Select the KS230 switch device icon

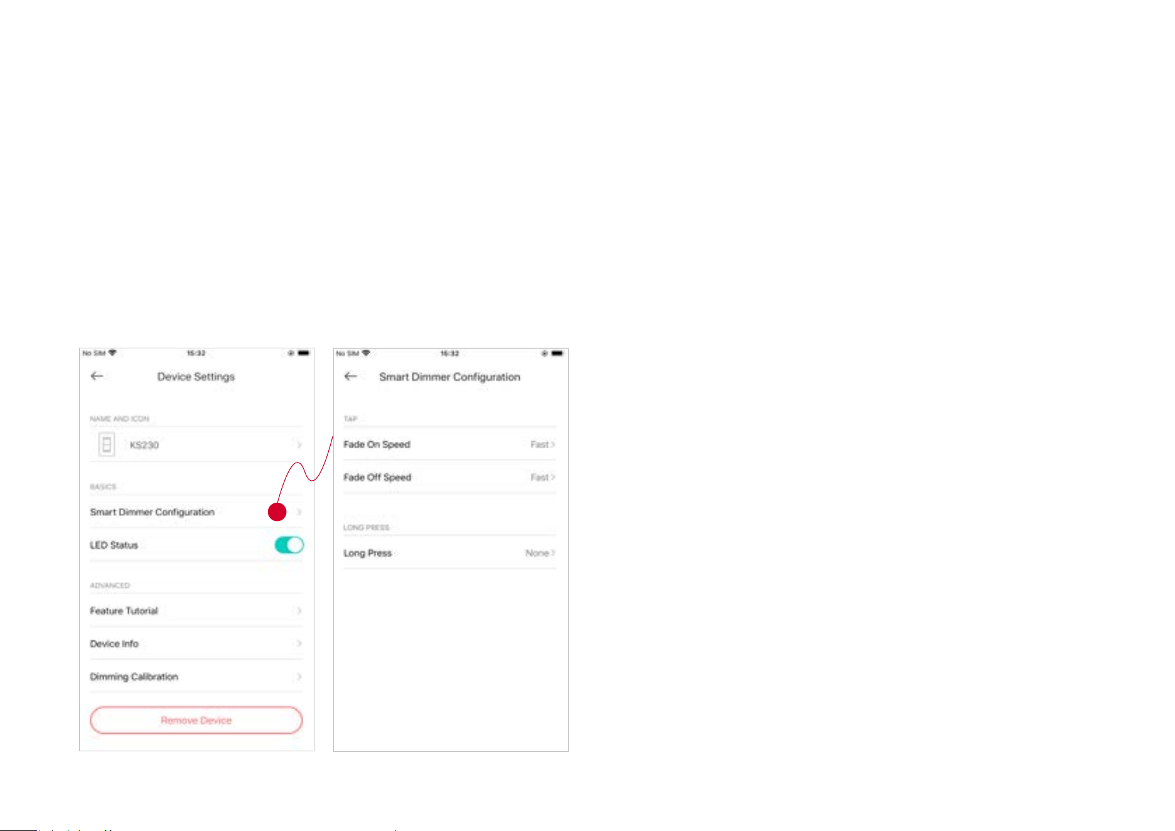click(x=107, y=444)
